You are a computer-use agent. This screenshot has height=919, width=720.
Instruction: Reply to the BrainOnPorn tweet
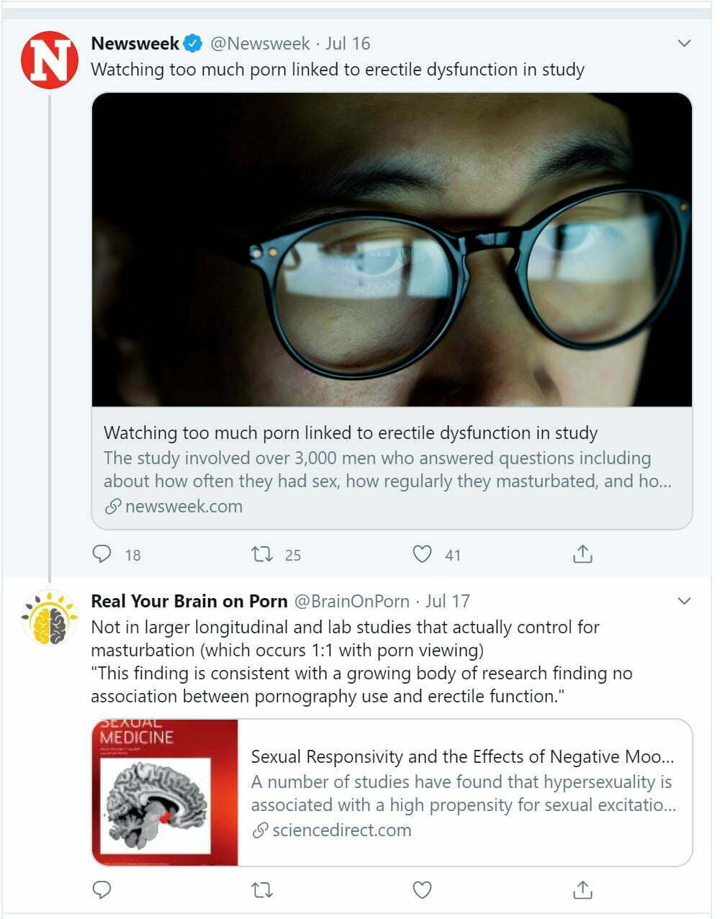[x=102, y=890]
